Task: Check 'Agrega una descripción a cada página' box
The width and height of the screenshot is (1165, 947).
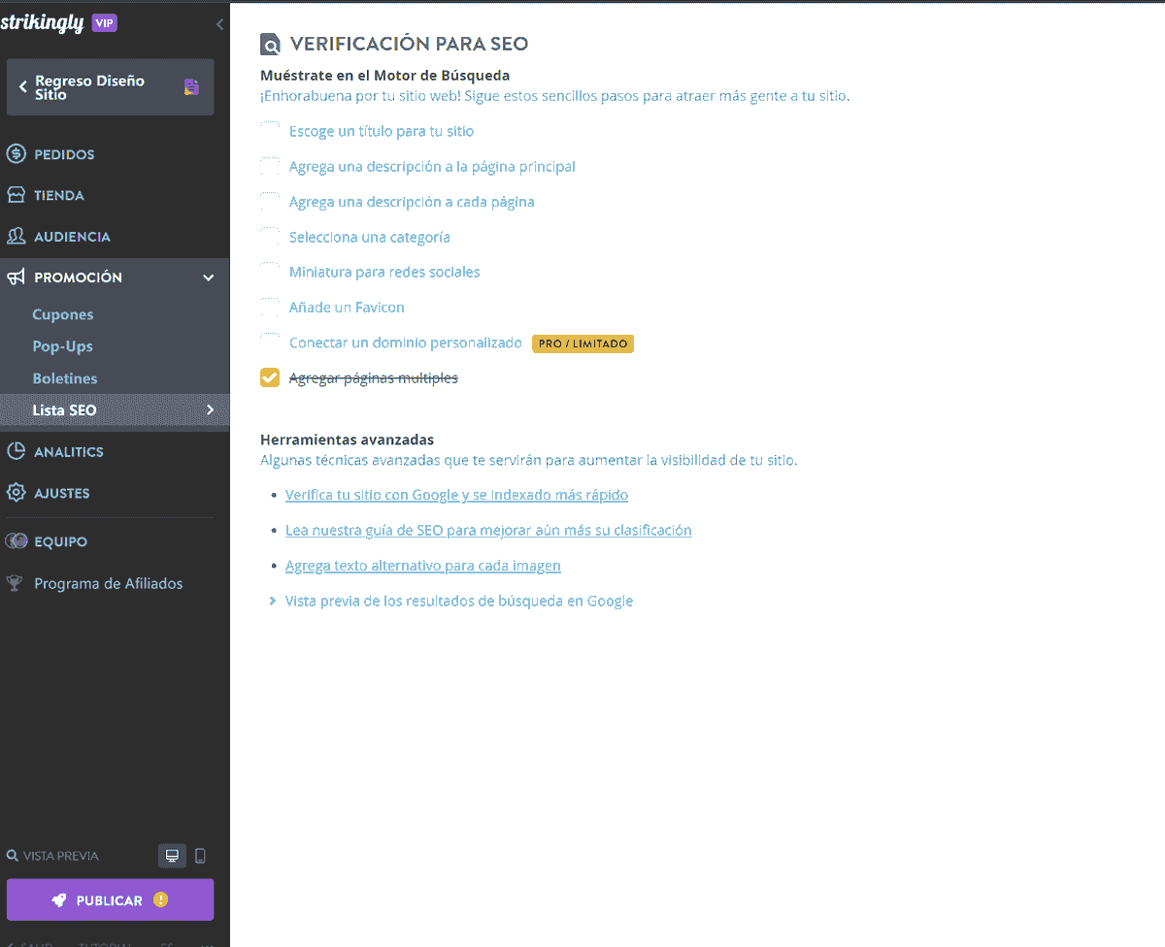Action: [x=270, y=202]
